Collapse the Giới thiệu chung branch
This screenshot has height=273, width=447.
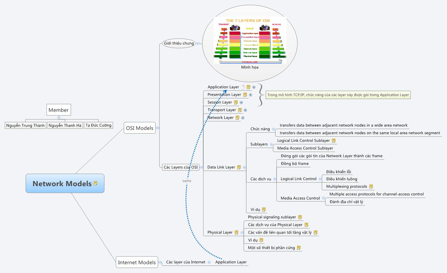point(198,43)
